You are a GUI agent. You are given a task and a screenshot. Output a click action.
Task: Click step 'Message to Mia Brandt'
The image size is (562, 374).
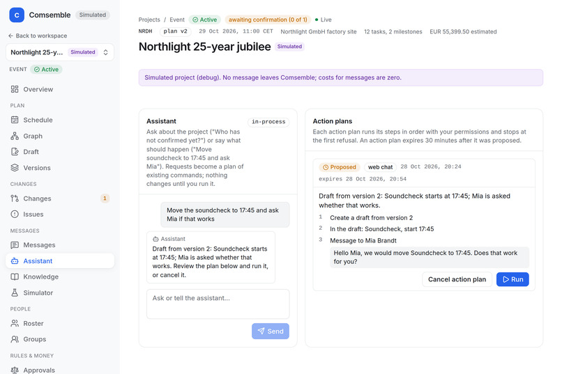[363, 240]
